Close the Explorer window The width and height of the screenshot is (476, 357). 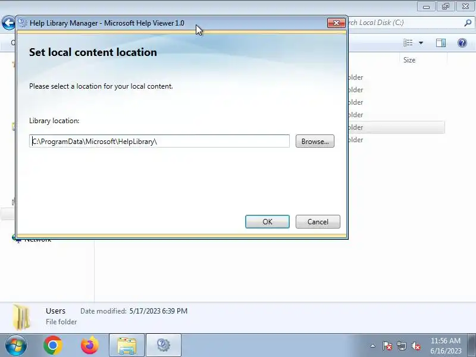pos(465,6)
